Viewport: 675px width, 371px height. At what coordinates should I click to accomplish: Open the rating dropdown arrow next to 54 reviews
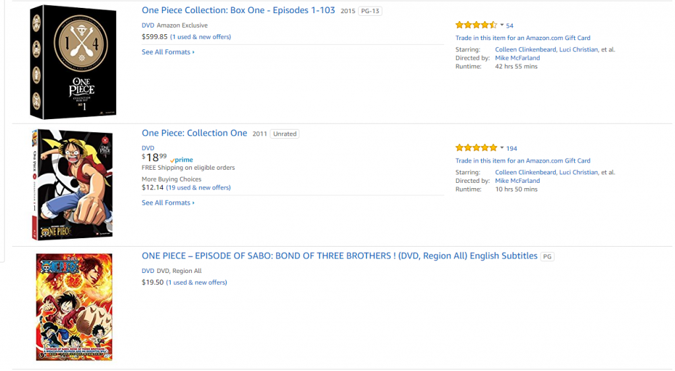tap(502, 25)
